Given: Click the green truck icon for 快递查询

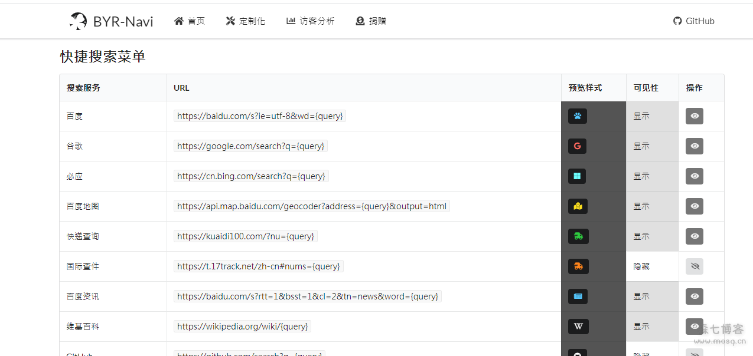Looking at the screenshot, I should (x=578, y=236).
